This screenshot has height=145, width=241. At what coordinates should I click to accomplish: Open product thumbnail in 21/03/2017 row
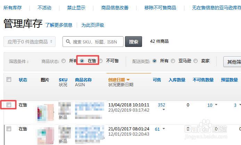pyautogui.click(x=45, y=136)
